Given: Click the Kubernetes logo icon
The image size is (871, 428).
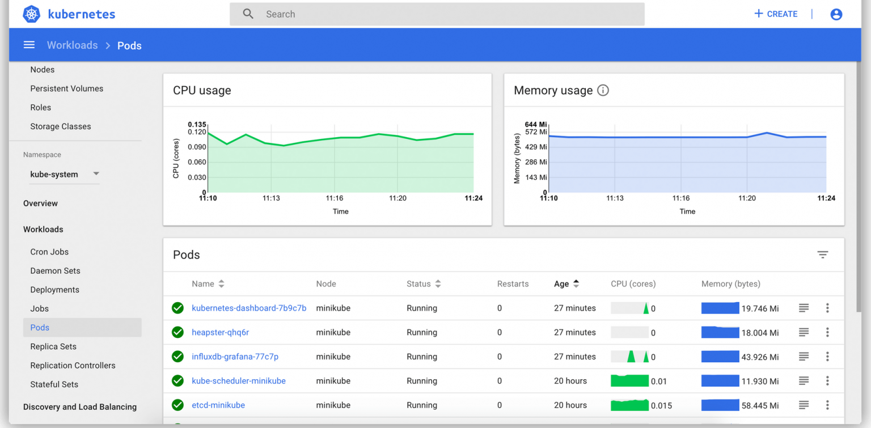Looking at the screenshot, I should coord(31,14).
